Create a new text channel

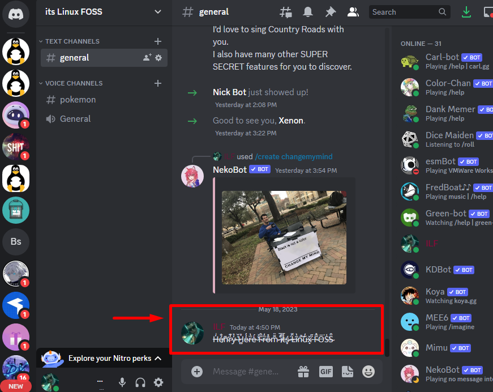pos(158,41)
